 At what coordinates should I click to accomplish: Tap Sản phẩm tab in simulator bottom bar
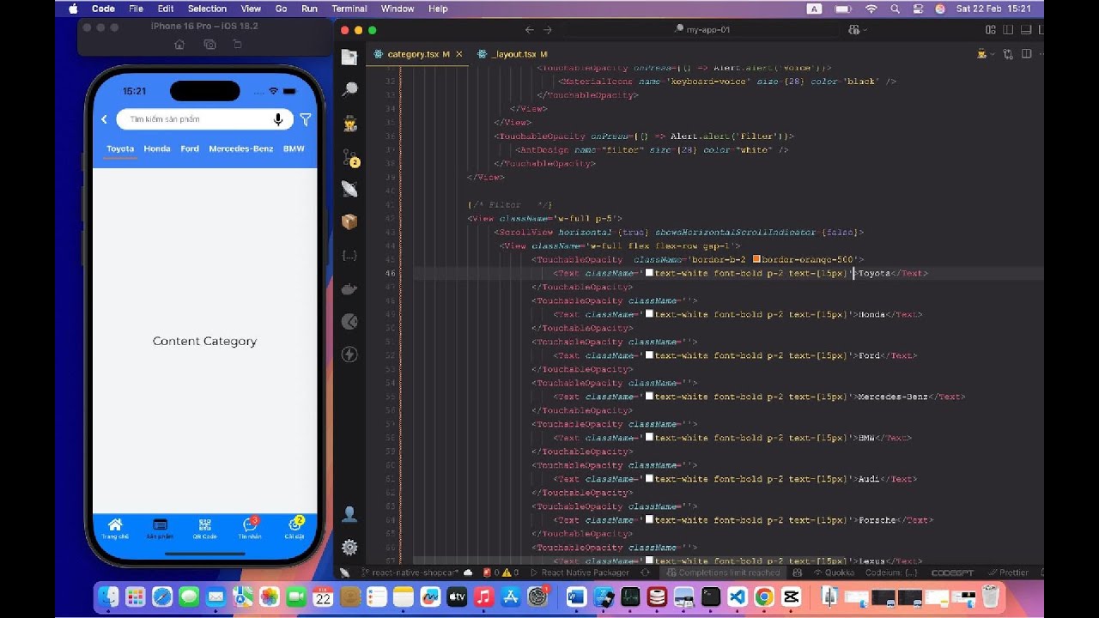160,528
